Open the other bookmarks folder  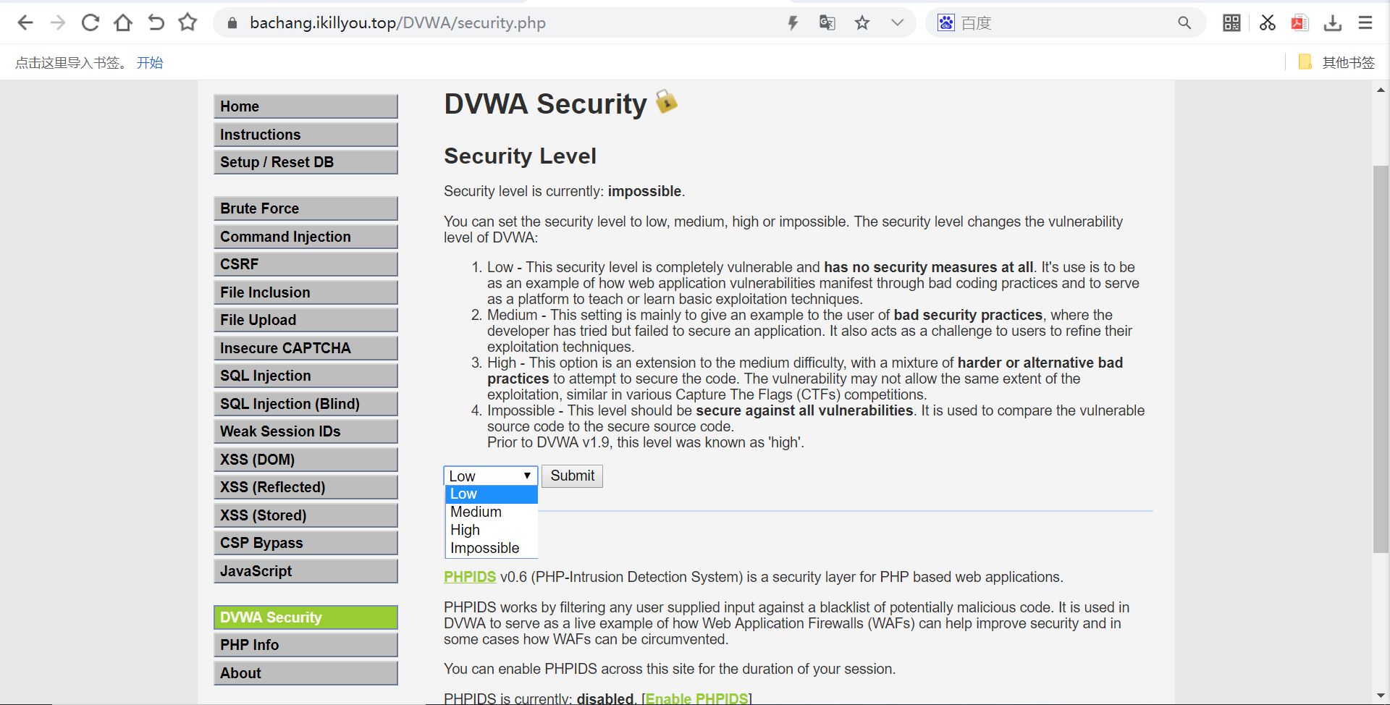tap(1336, 62)
